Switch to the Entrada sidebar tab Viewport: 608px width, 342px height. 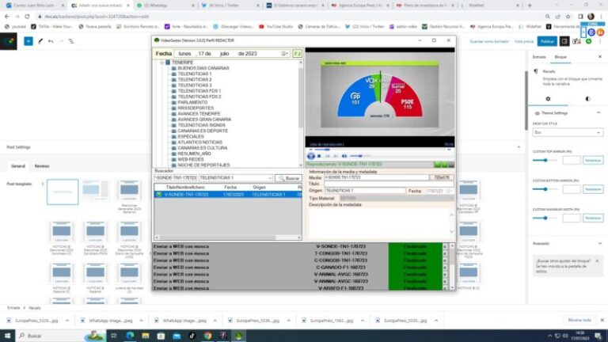point(539,57)
